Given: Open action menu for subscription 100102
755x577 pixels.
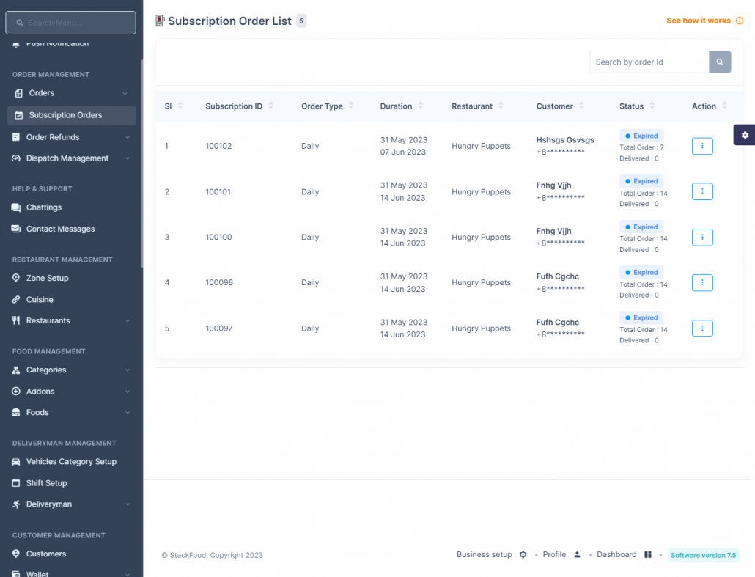Looking at the screenshot, I should [702, 146].
